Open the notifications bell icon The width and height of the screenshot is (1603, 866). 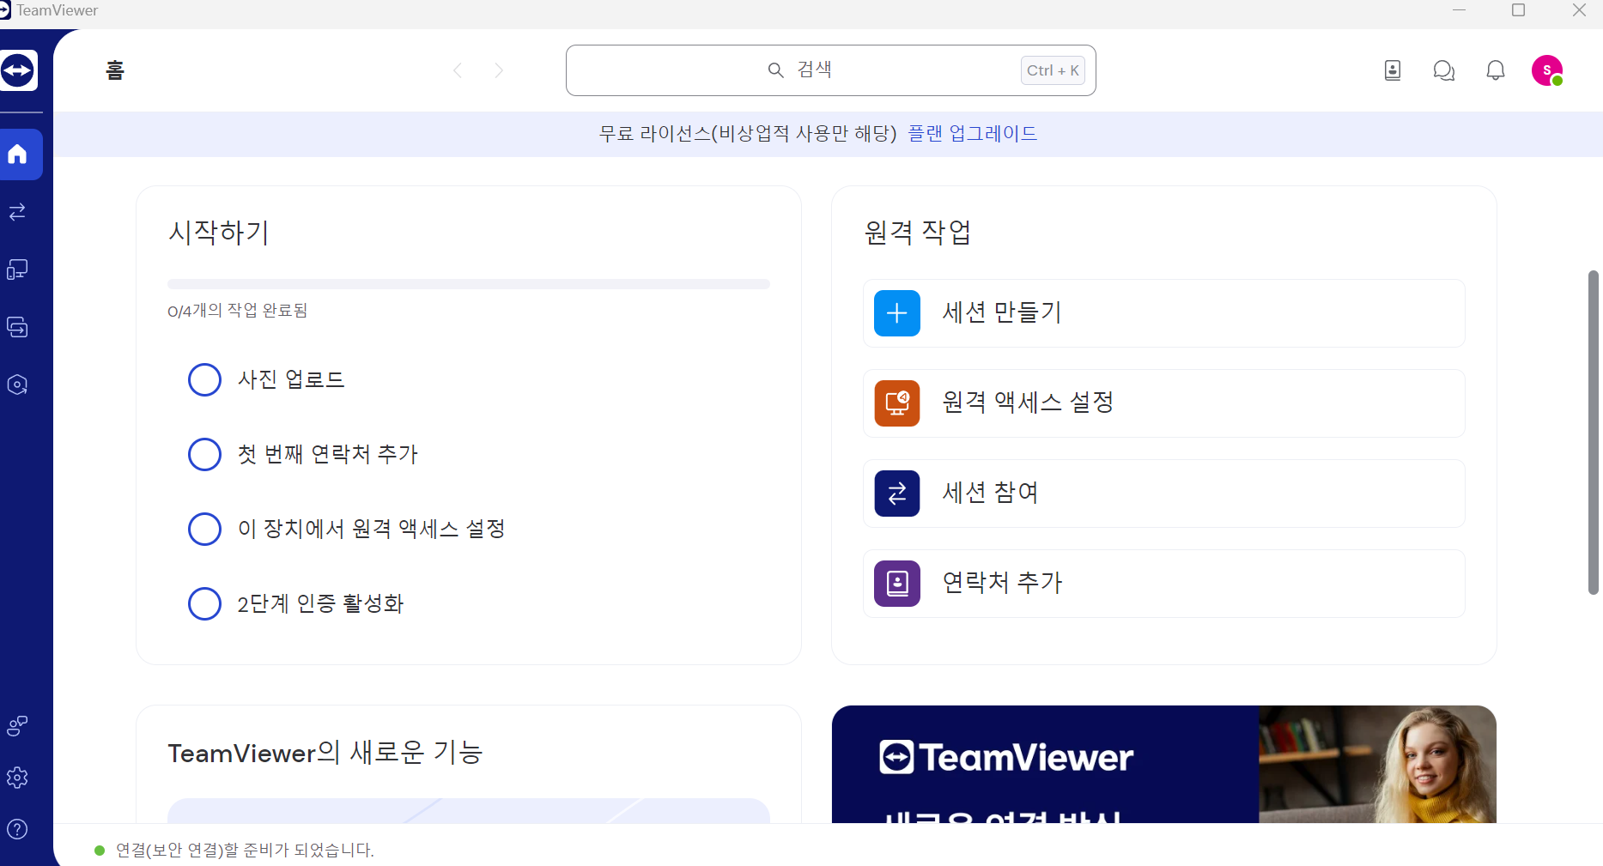(1495, 70)
